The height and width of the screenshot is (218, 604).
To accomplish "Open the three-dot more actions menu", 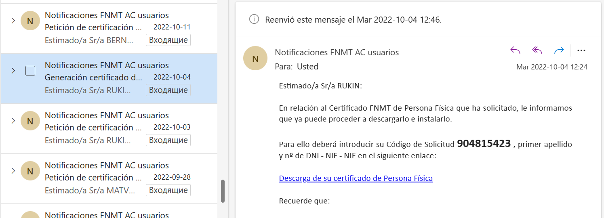I will point(581,50).
